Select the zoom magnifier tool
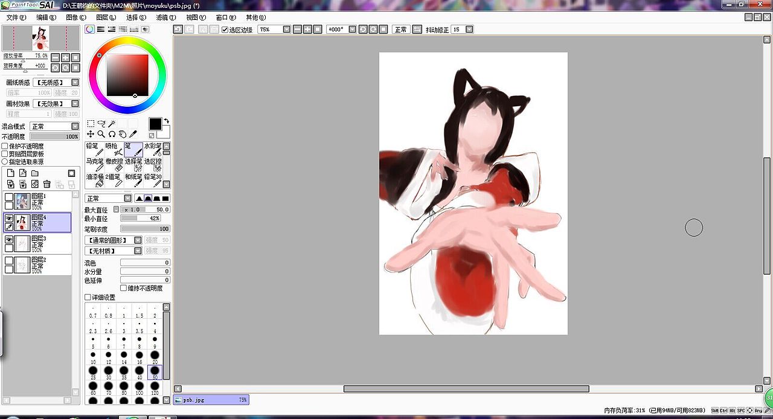 coord(101,134)
